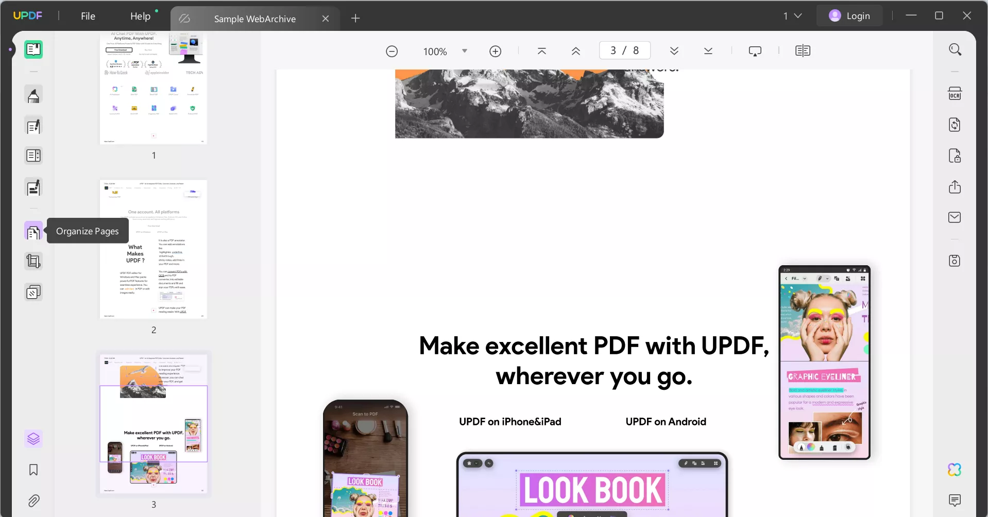
Task: Zoom out with the minus button
Action: [x=392, y=51]
